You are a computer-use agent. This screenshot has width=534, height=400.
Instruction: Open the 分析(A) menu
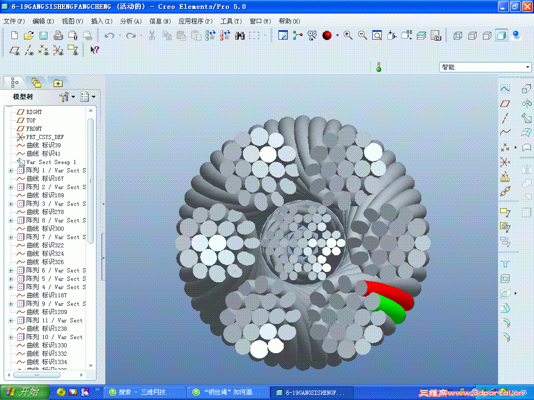pyautogui.click(x=131, y=21)
